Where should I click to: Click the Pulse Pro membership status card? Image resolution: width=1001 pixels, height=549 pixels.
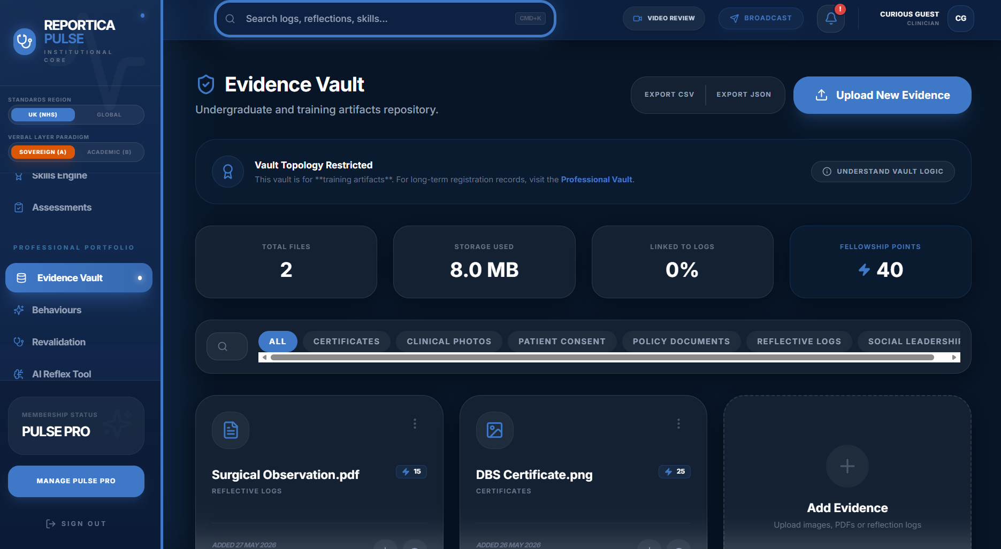coord(76,426)
